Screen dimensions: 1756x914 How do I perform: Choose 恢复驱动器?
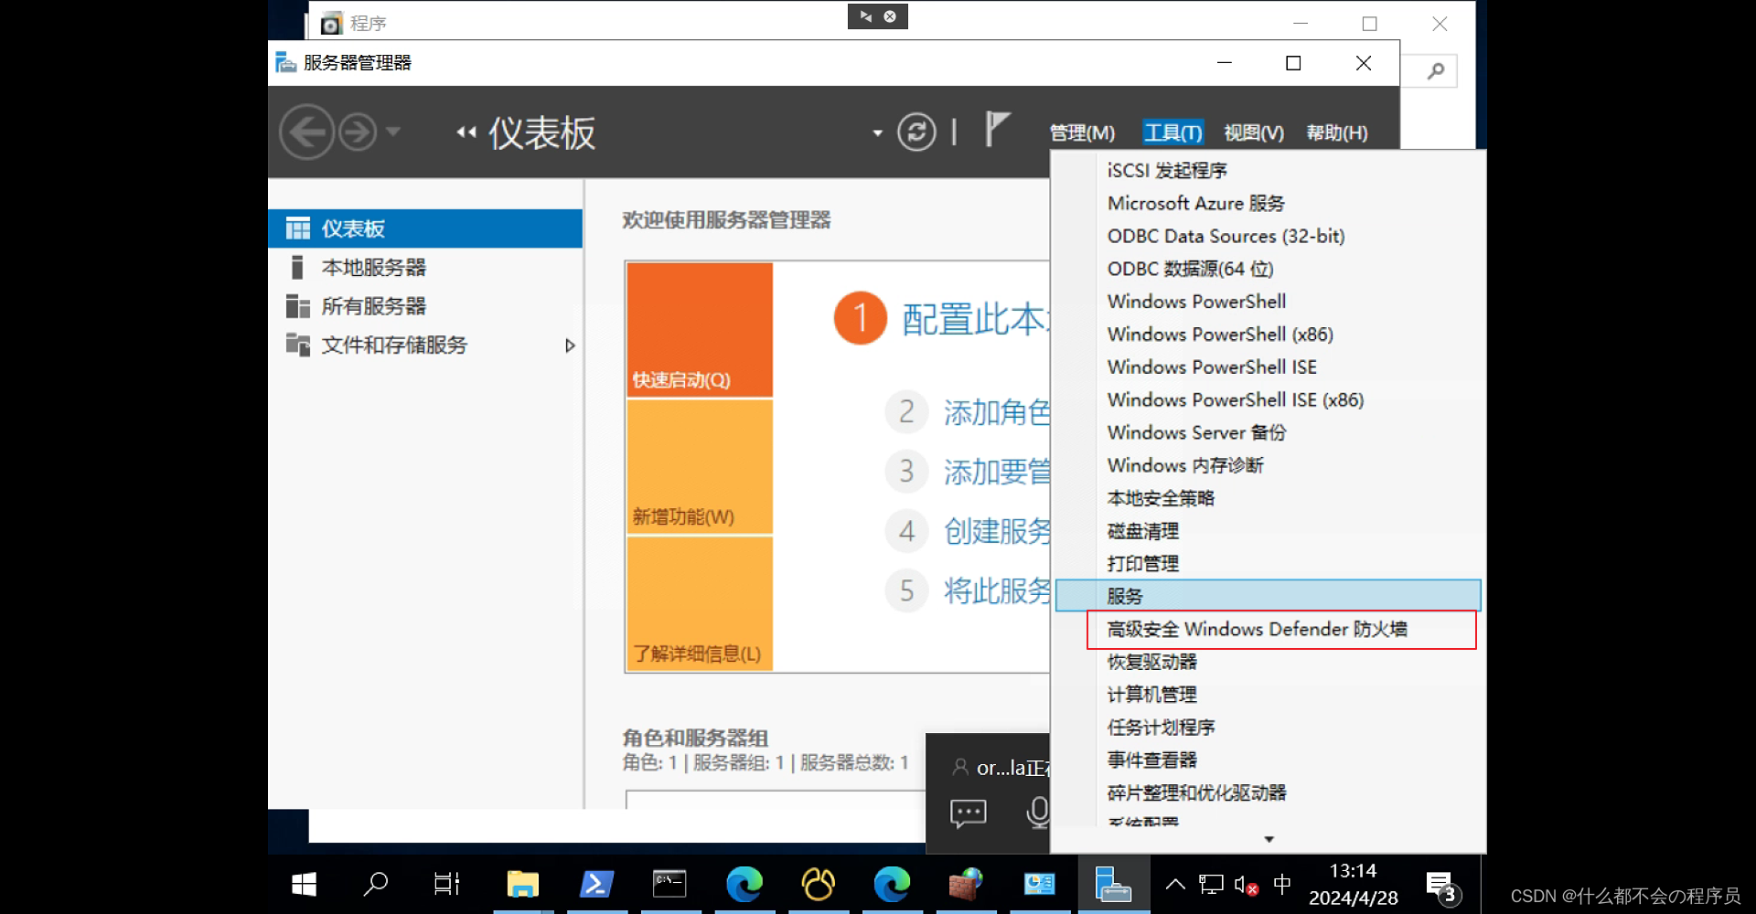click(1268, 662)
